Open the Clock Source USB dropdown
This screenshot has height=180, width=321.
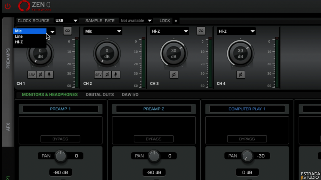click(x=66, y=21)
